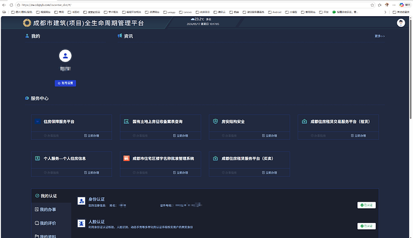Click the weather icon showing 23.2℃
This screenshot has width=413, height=238.
(x=193, y=19)
